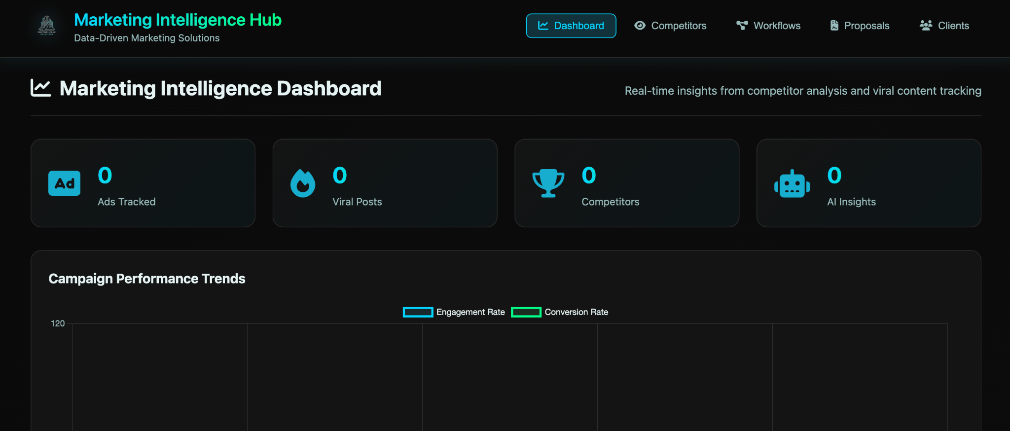Open the AI Insights stat card
The image size is (1010, 431).
tap(868, 183)
